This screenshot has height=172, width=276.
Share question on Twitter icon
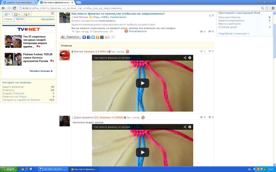93,37
